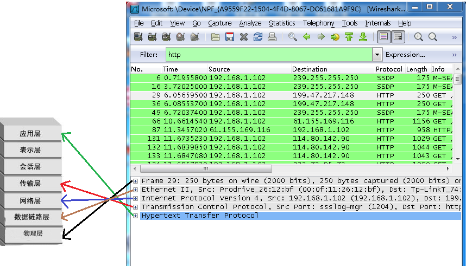Sort packets by Destination column

tap(333, 69)
